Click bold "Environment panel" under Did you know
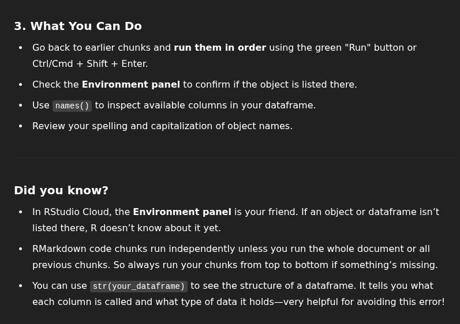The height and width of the screenshot is (324, 460). [x=182, y=212]
